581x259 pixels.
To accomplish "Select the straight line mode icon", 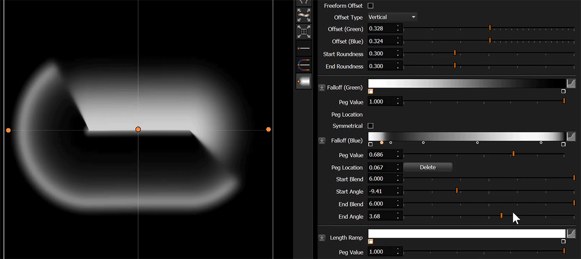I will click(304, 48).
